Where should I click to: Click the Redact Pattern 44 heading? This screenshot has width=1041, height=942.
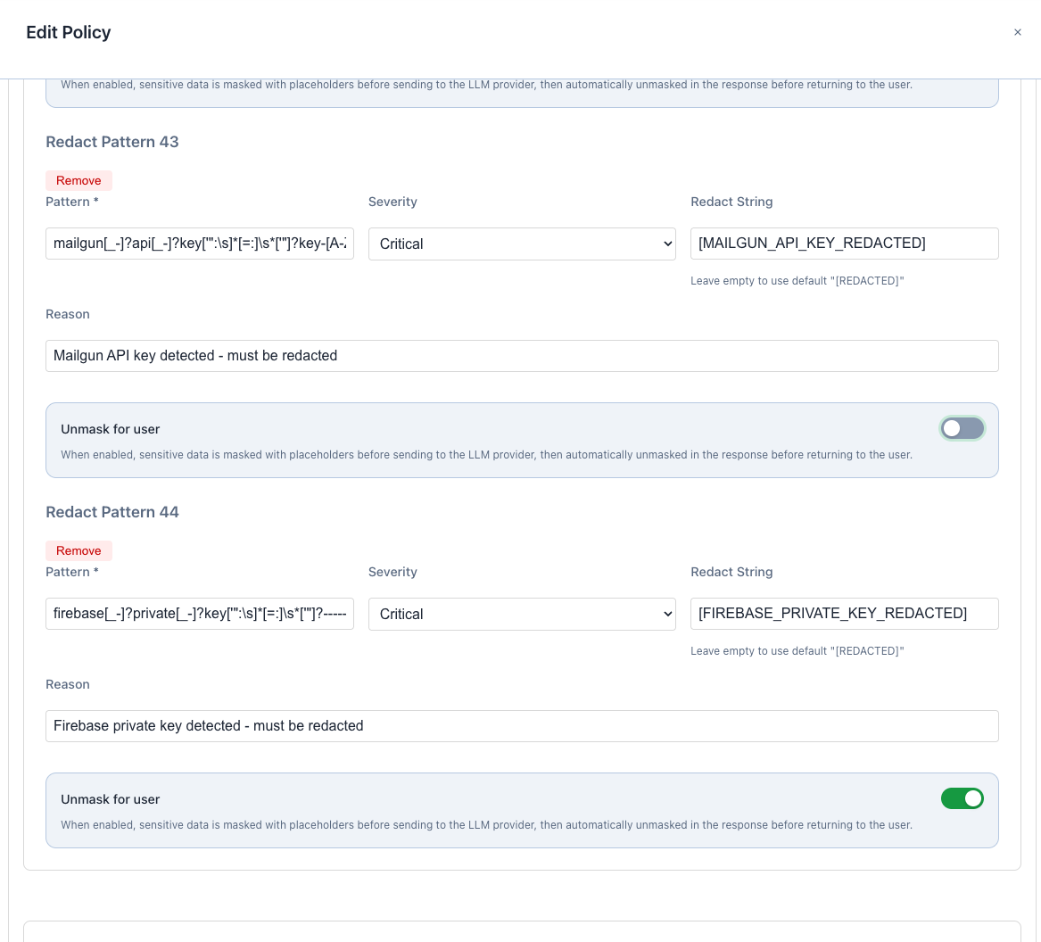(x=112, y=512)
